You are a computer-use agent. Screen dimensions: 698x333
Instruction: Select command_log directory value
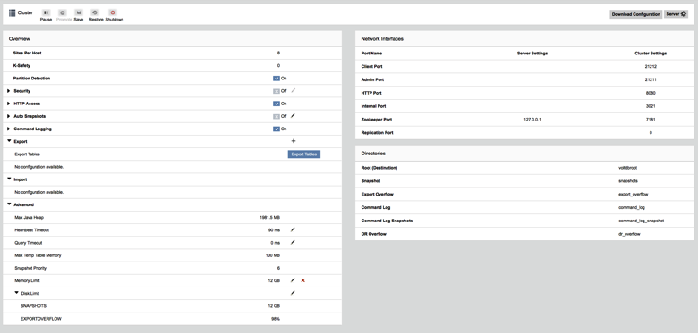point(631,207)
